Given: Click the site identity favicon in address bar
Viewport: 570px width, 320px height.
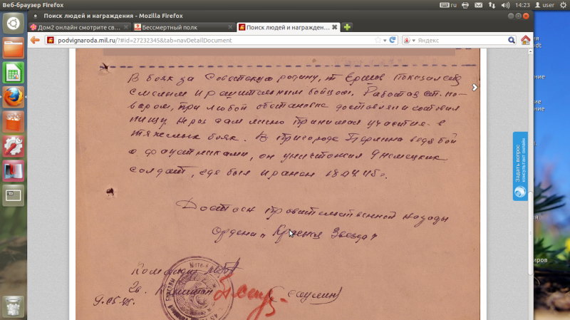Looking at the screenshot, I should pos(51,40).
